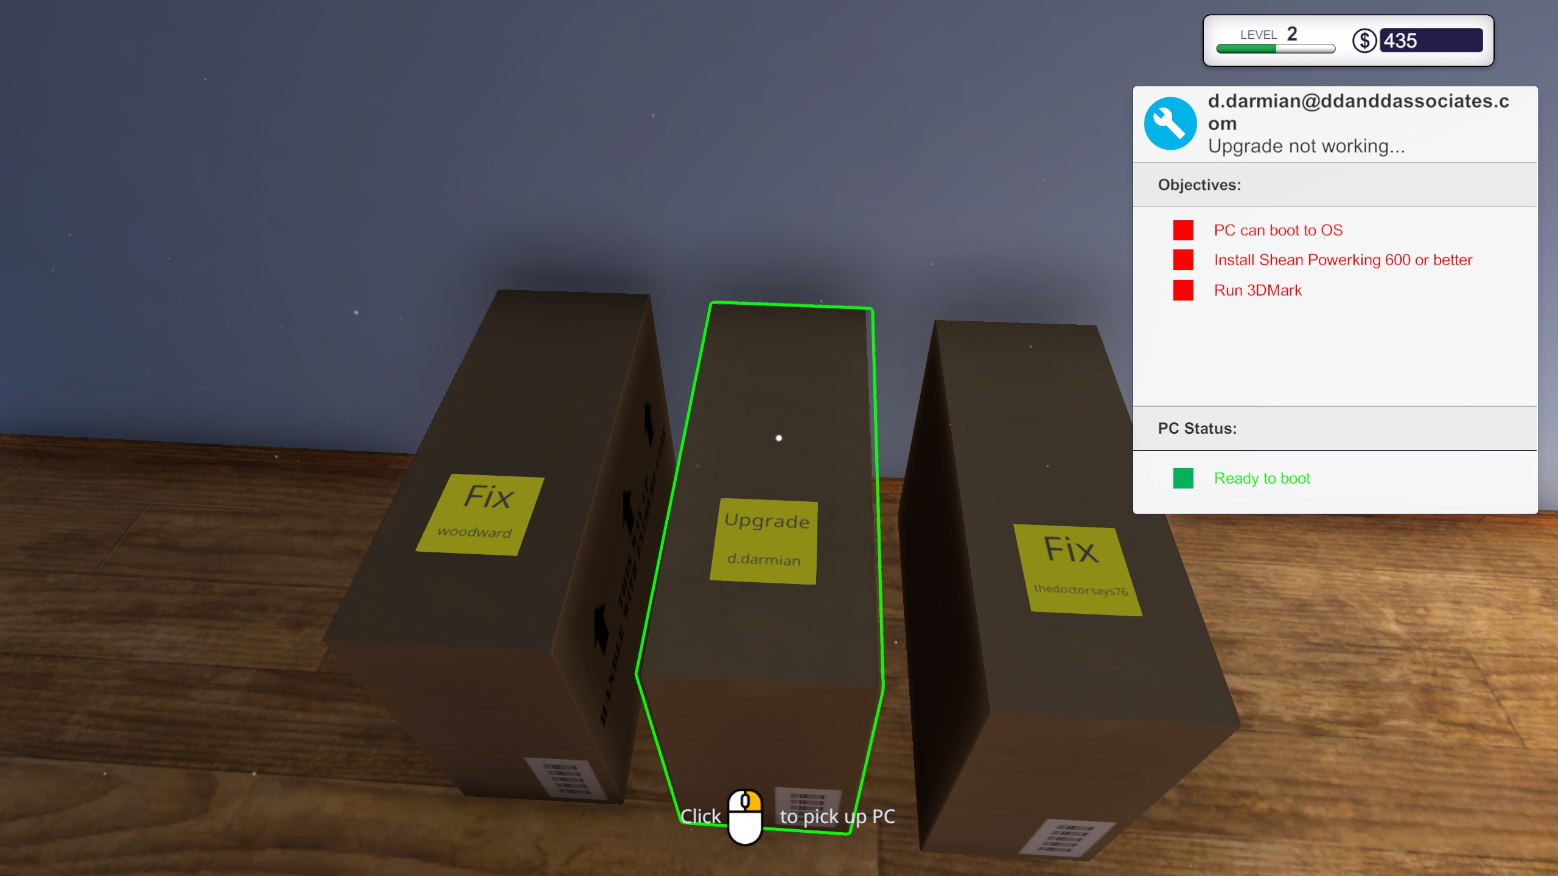Click the Ready to boot status button
Screen dimensions: 1558x876
1260,478
